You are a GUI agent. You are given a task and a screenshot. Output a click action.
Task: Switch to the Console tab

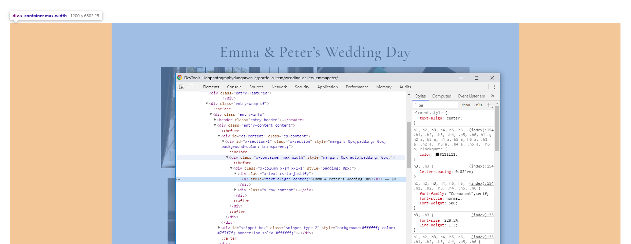234,87
